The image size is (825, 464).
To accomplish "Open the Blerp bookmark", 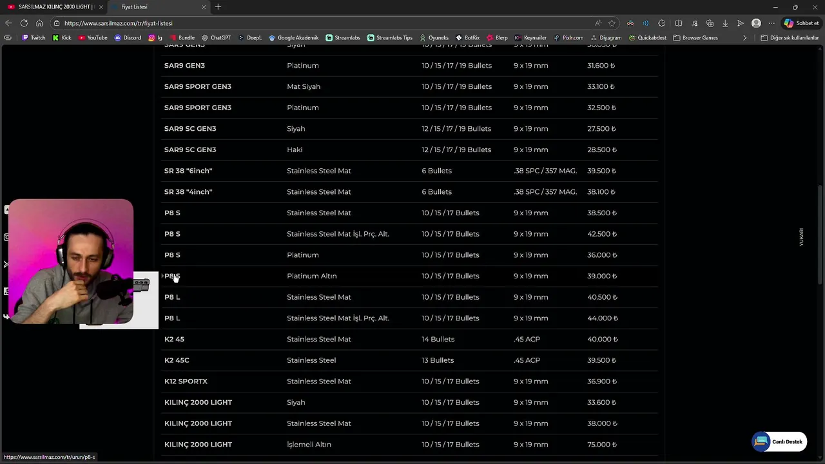I will coord(497,38).
